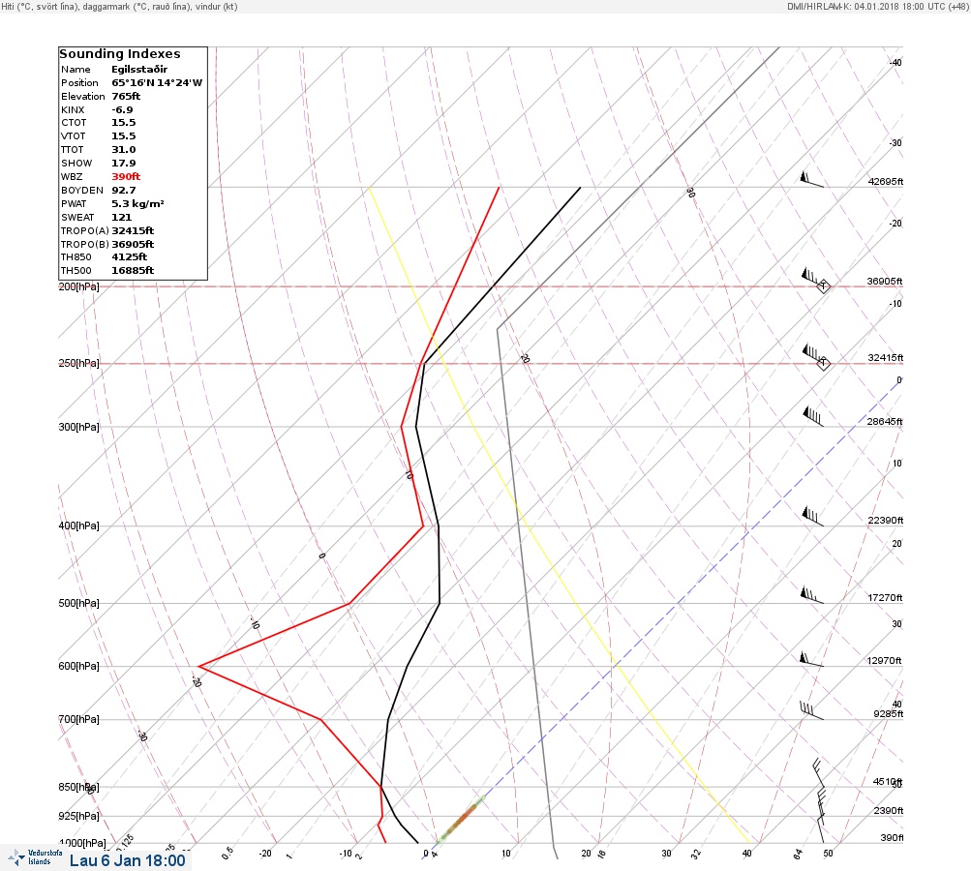Click the tropopause diamond marker at 200hPa

point(824,286)
